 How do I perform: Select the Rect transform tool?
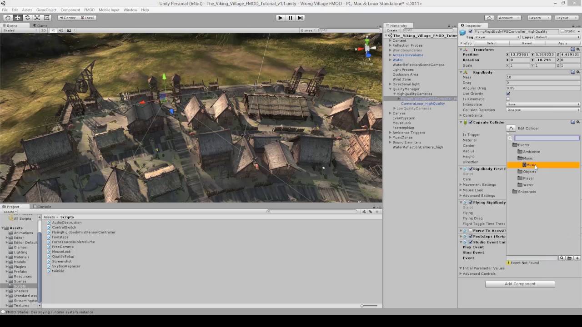pyautogui.click(x=46, y=18)
